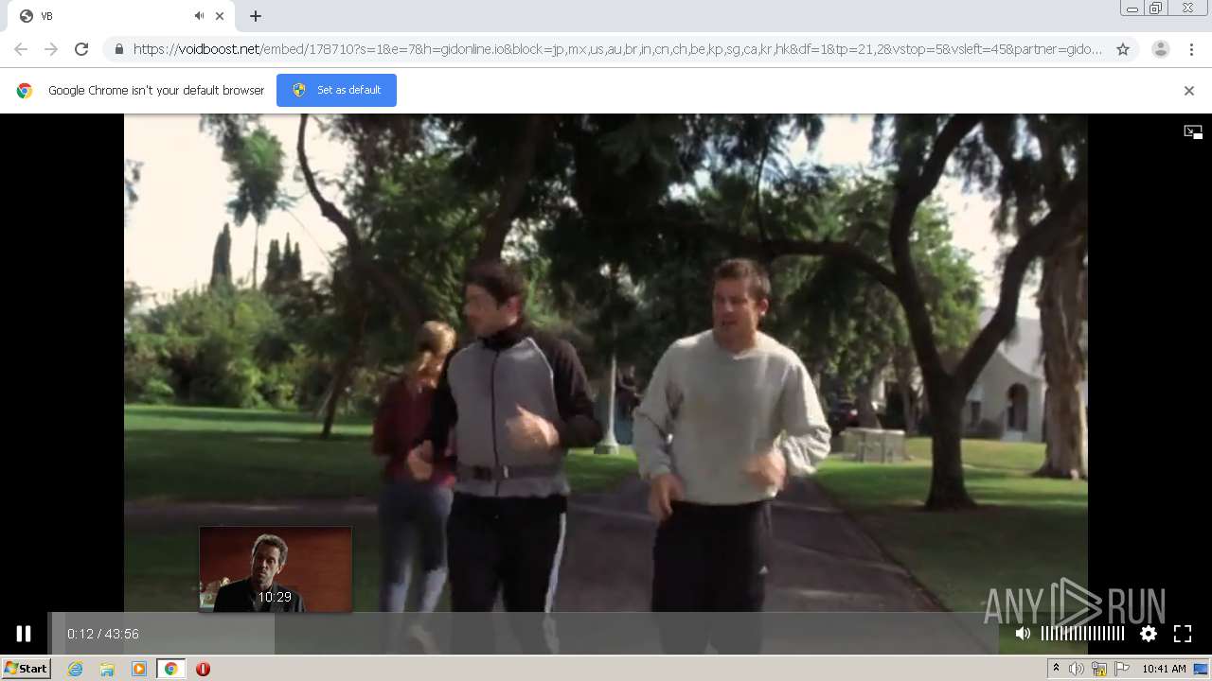Click the 0:12 / 43:56 time display

click(x=103, y=634)
